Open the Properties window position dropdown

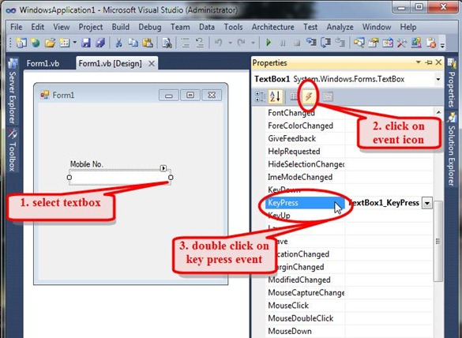point(419,62)
